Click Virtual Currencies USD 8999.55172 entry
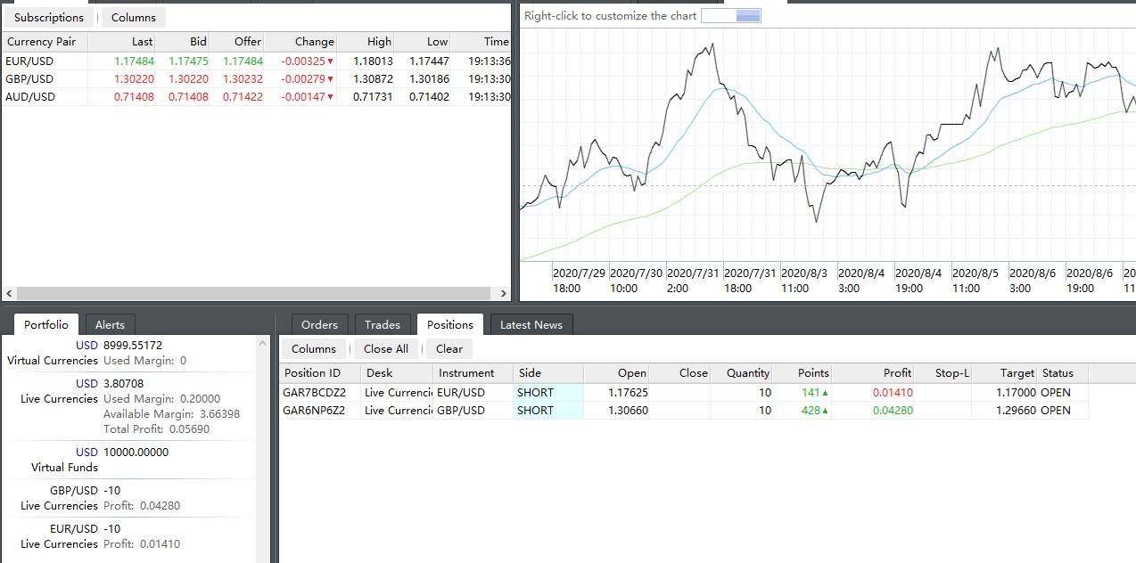 129,353
